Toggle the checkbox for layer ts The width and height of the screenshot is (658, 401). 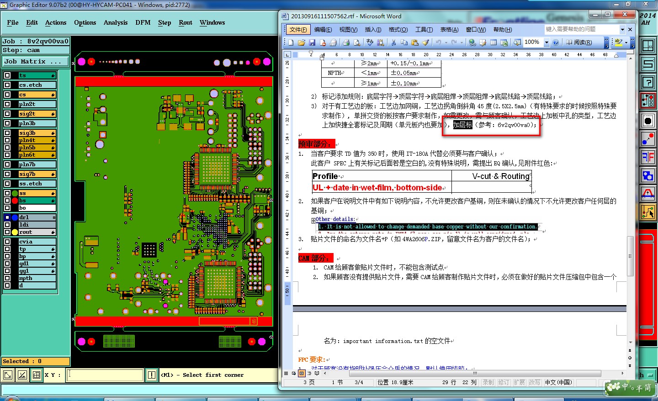(7, 75)
